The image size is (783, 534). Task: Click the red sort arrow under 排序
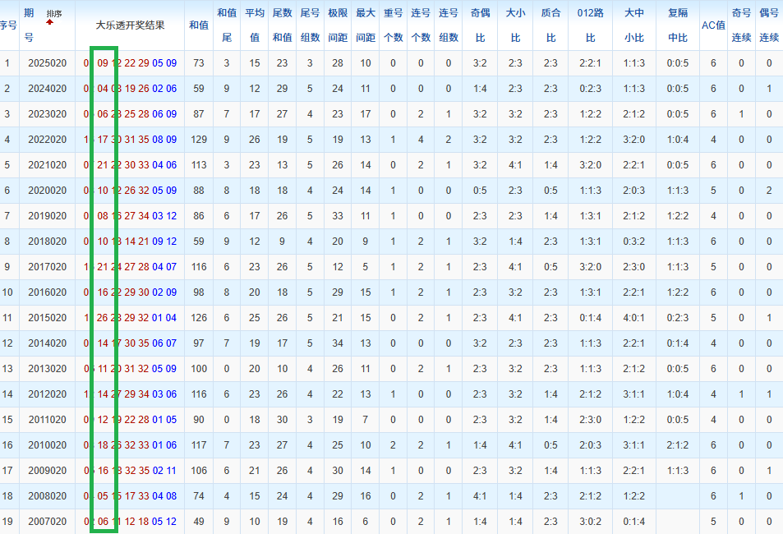coord(50,22)
